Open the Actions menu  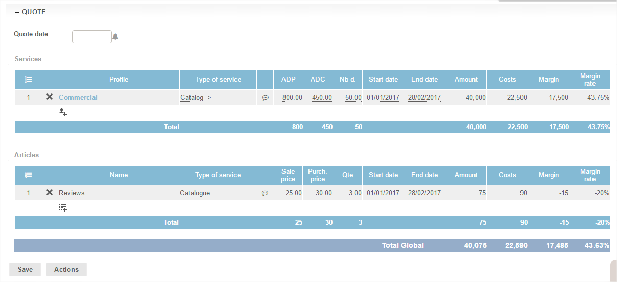point(66,269)
